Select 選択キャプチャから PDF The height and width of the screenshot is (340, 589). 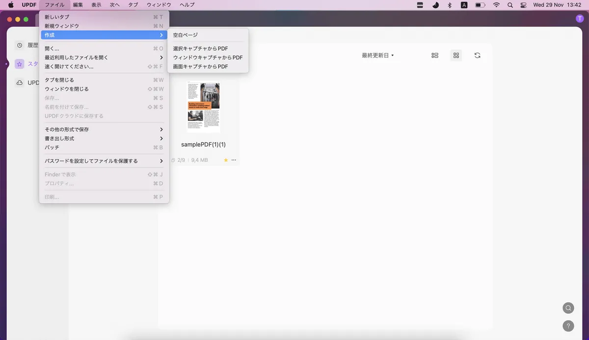(x=208, y=49)
